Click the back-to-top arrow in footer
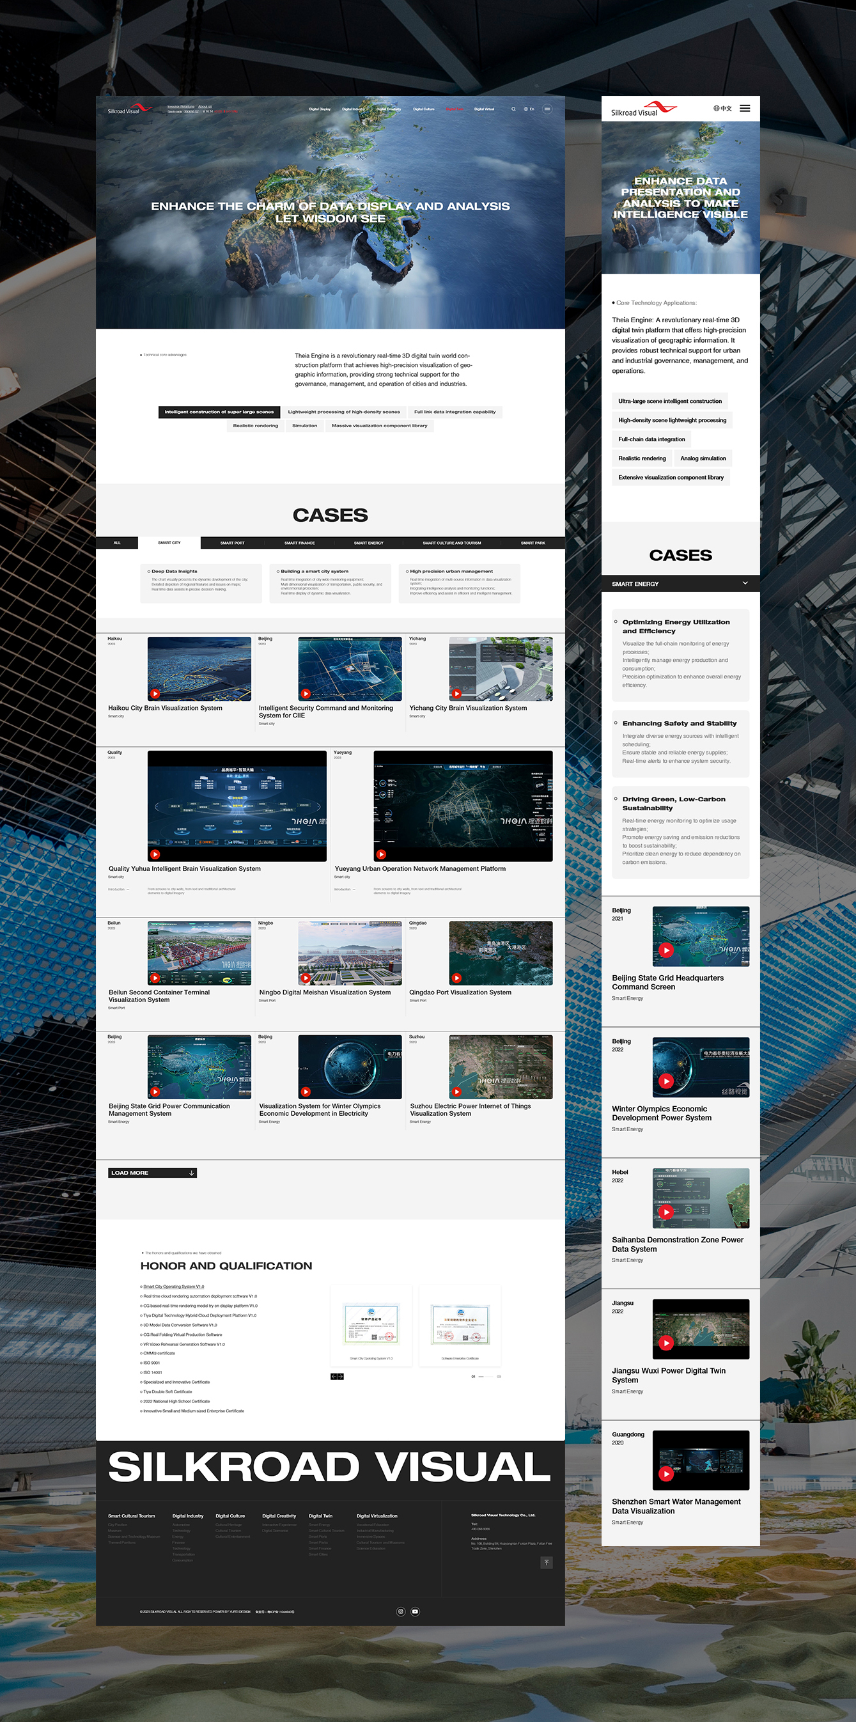 coord(547,1562)
